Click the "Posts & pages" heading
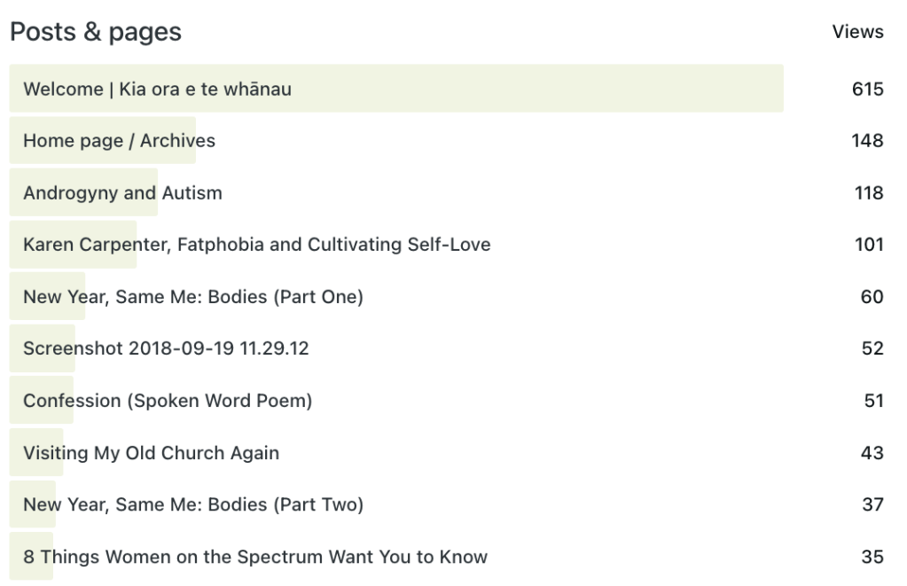 (96, 32)
